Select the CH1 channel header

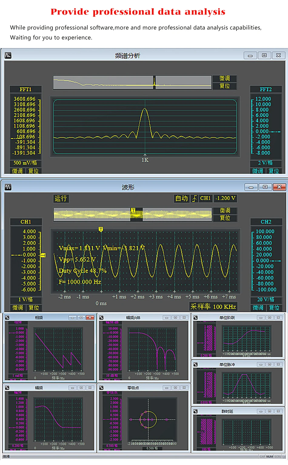point(26,222)
